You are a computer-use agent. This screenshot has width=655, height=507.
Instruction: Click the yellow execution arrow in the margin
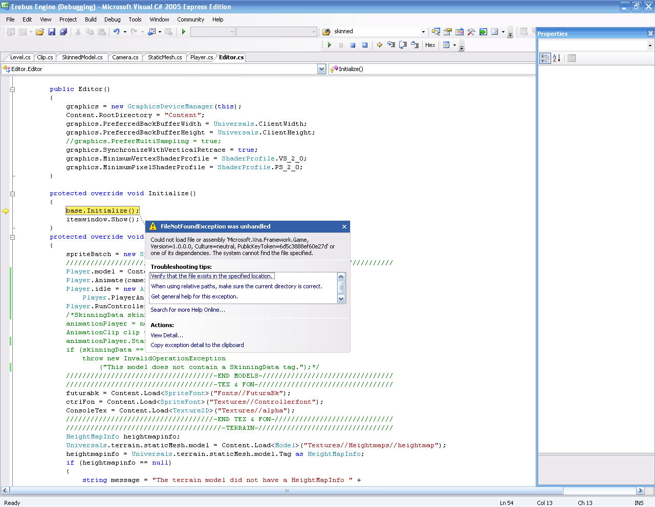tap(5, 211)
